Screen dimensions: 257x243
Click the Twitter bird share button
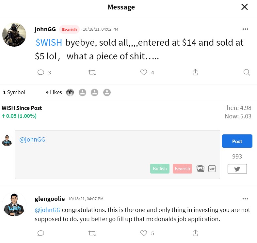[237, 169]
